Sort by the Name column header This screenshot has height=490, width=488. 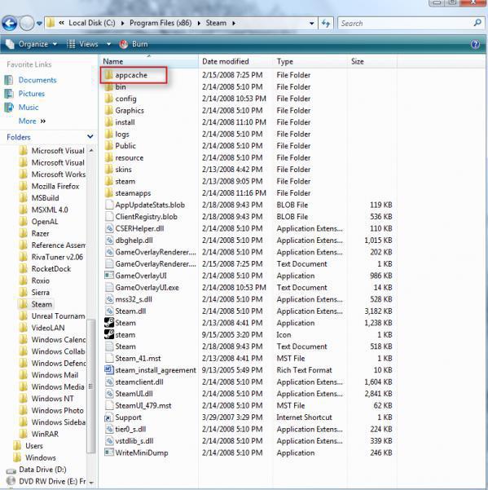click(x=148, y=61)
